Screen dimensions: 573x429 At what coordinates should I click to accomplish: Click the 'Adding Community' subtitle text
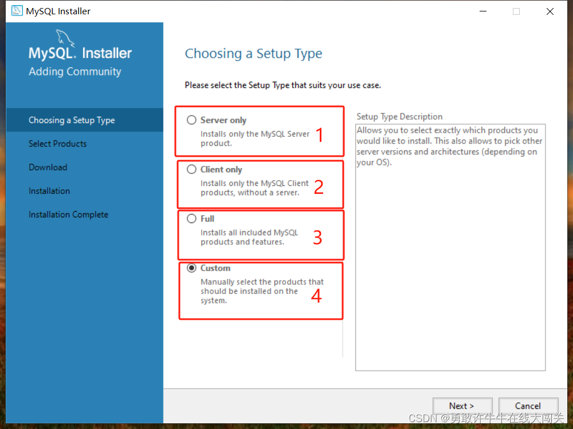(75, 71)
